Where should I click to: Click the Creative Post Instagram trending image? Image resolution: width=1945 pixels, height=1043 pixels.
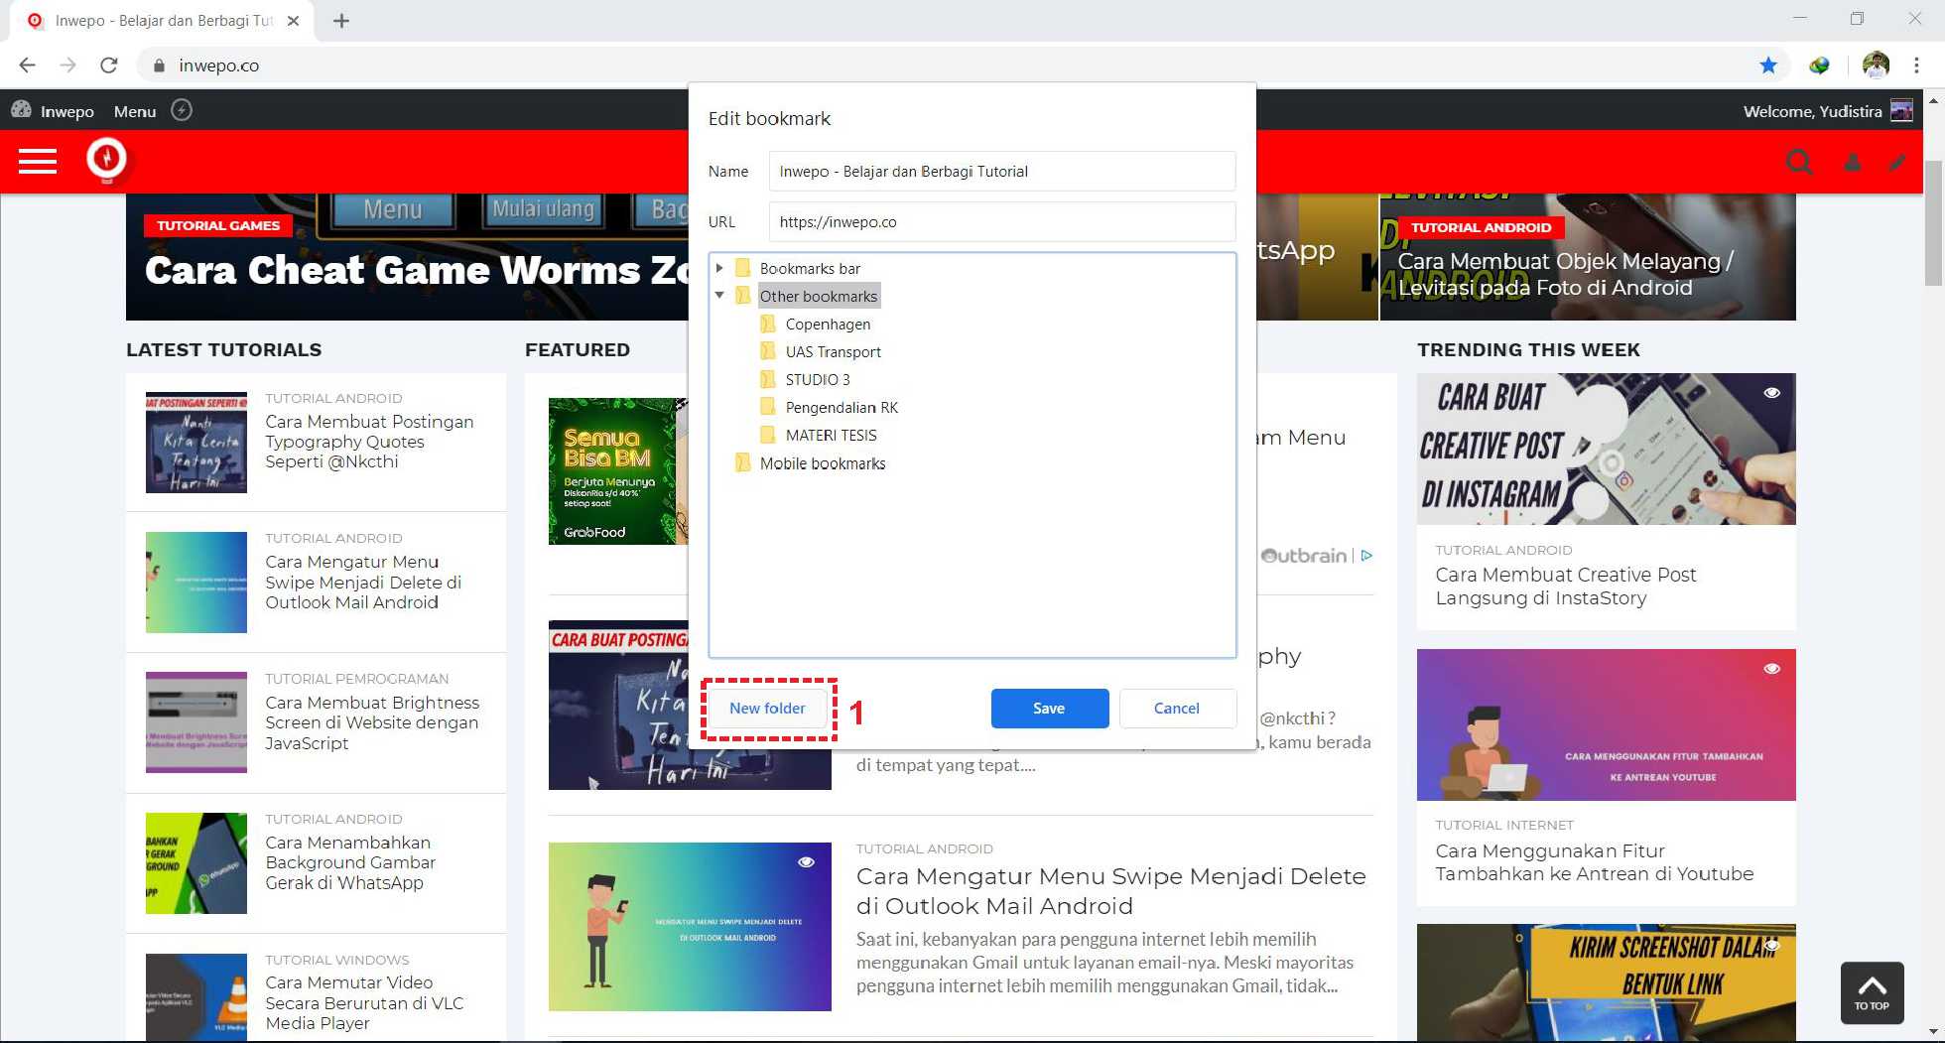[x=1607, y=449]
